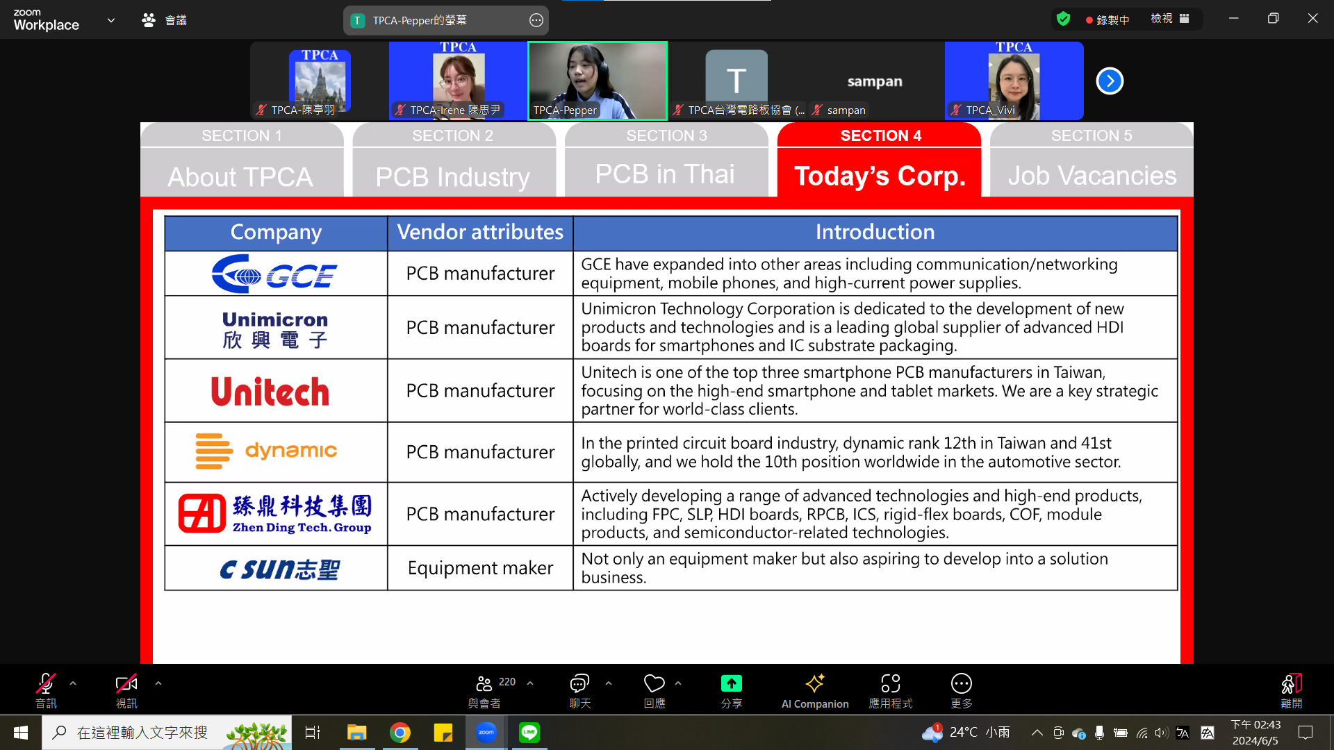Select TPCA-Pepper speaker thumbnail
This screenshot has height=750, width=1334.
coord(598,81)
